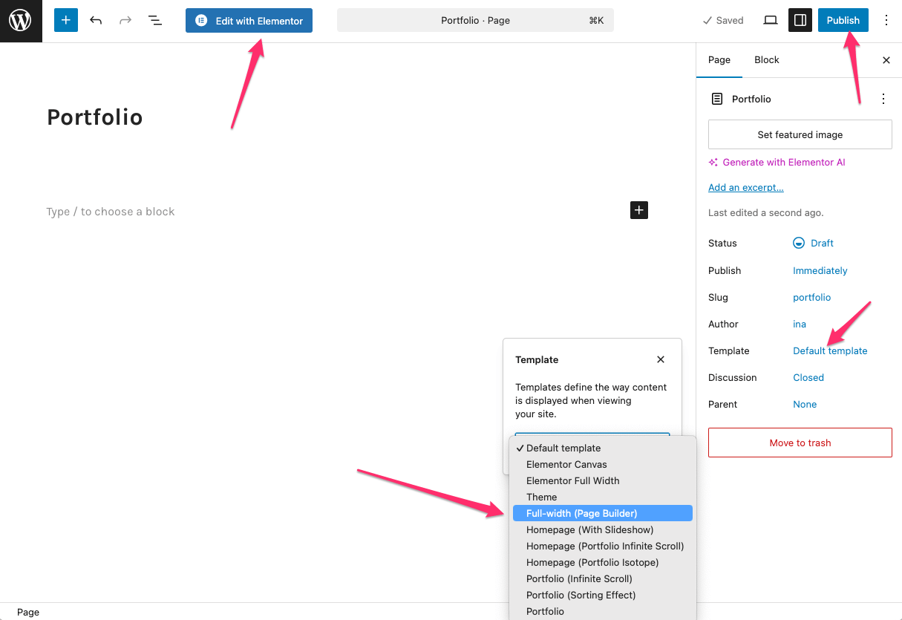The height and width of the screenshot is (620, 902).
Task: Click the WordPress logo icon
Action: pyautogui.click(x=21, y=21)
